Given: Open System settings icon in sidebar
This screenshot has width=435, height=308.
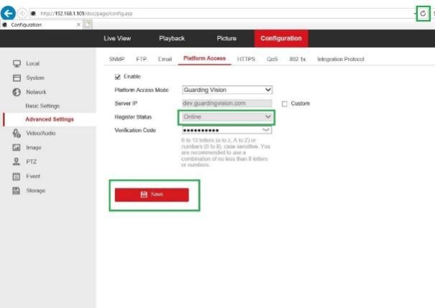Looking at the screenshot, I should [17, 78].
